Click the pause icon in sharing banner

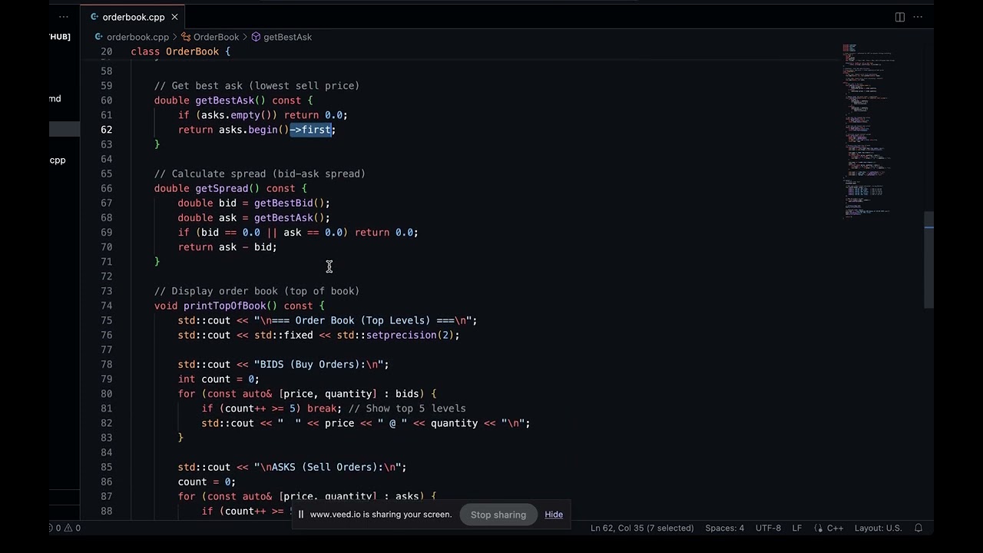click(301, 515)
